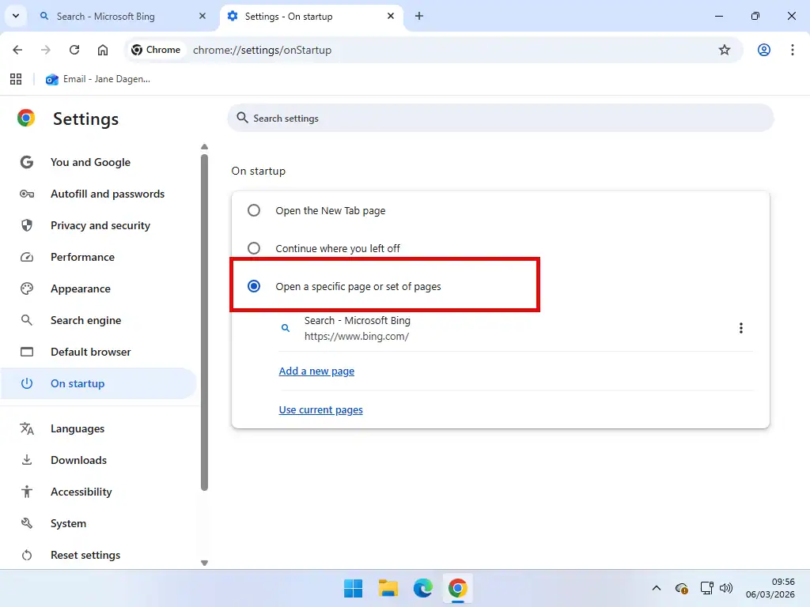The height and width of the screenshot is (607, 810).
Task: Bookmark this page with the star icon
Action: [x=725, y=50]
